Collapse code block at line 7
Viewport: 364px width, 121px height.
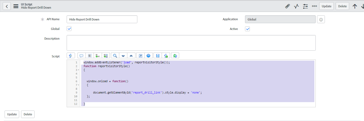coord(79,85)
